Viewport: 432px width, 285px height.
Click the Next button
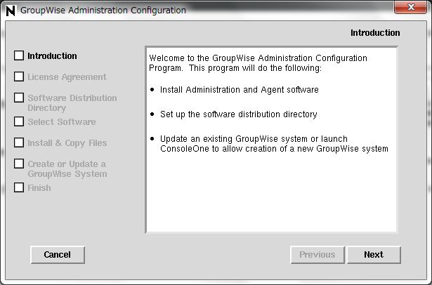tap(374, 255)
